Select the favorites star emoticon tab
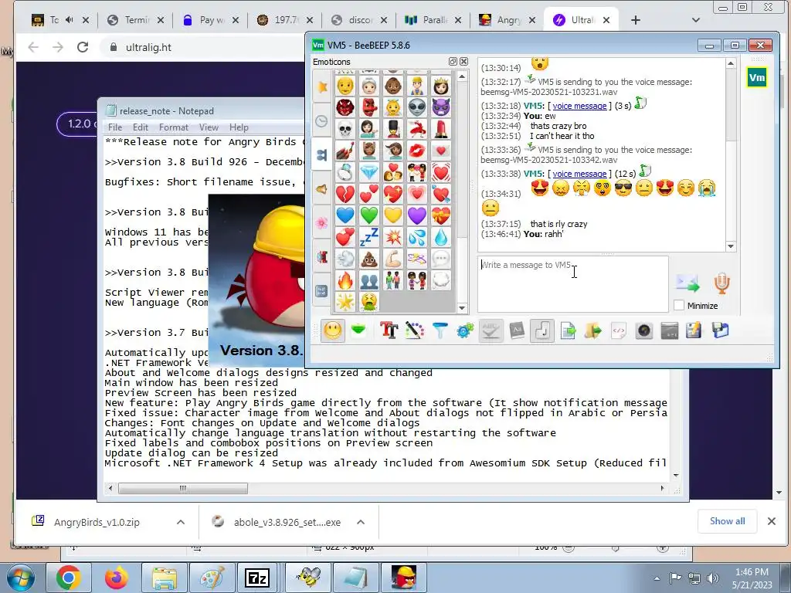The height and width of the screenshot is (593, 791). (322, 86)
